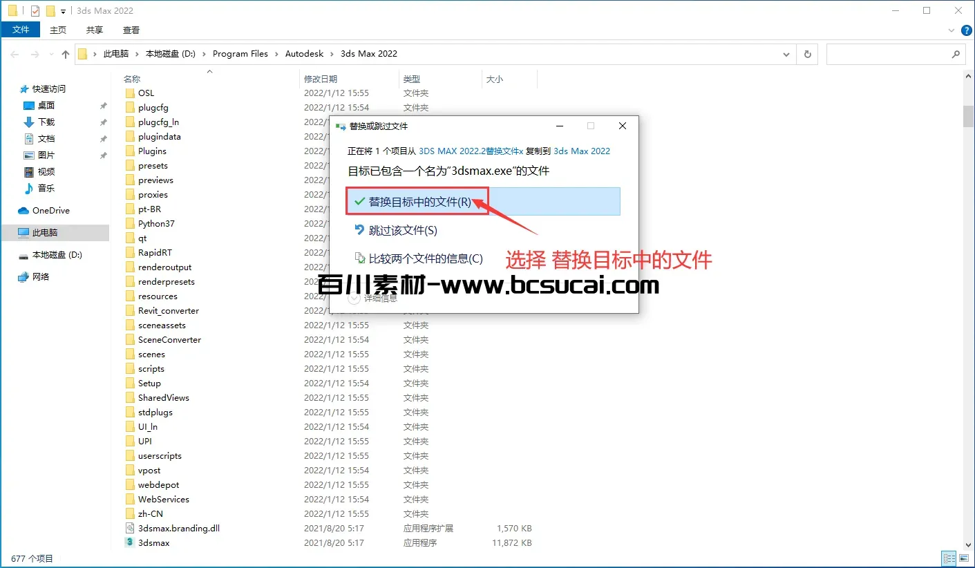Image resolution: width=975 pixels, height=568 pixels.
Task: Select the Plugins folder icon
Action: tap(131, 151)
